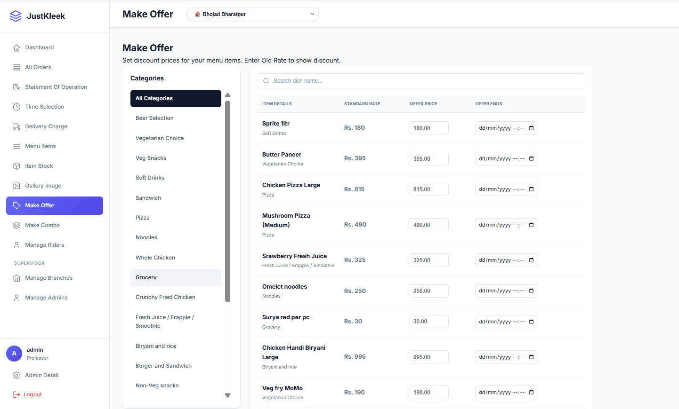Select All Categories filter

click(x=176, y=98)
